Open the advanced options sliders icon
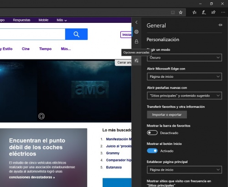Screen dimensions: 228x187 pos(136,60)
